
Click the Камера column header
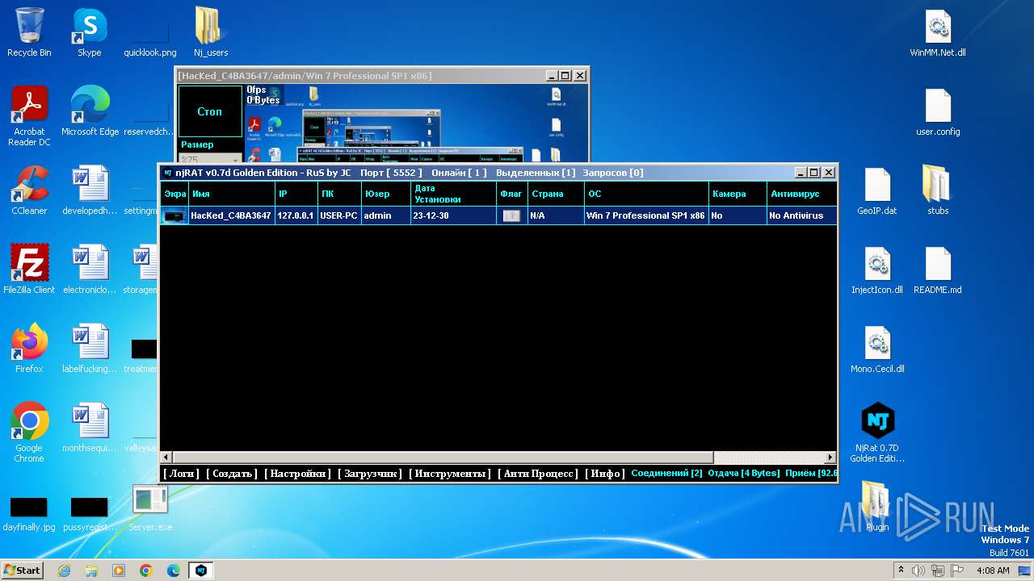click(x=738, y=194)
